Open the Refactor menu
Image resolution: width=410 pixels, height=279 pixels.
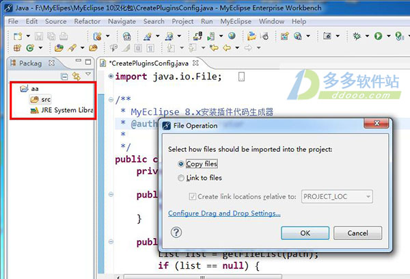point(87,21)
